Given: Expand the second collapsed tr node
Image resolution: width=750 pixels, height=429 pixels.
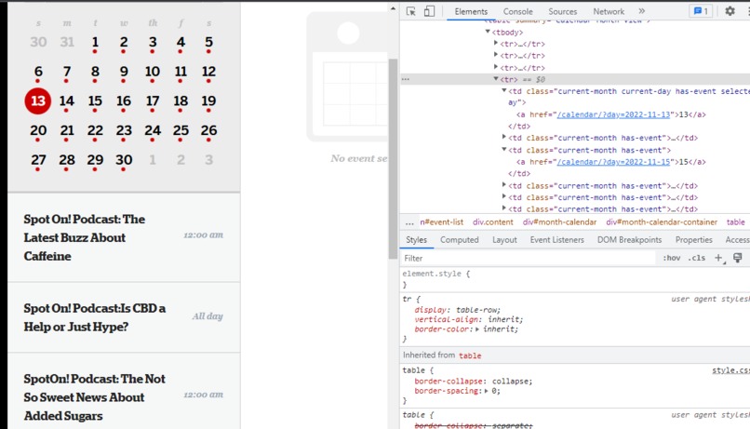Looking at the screenshot, I should tap(496, 55).
